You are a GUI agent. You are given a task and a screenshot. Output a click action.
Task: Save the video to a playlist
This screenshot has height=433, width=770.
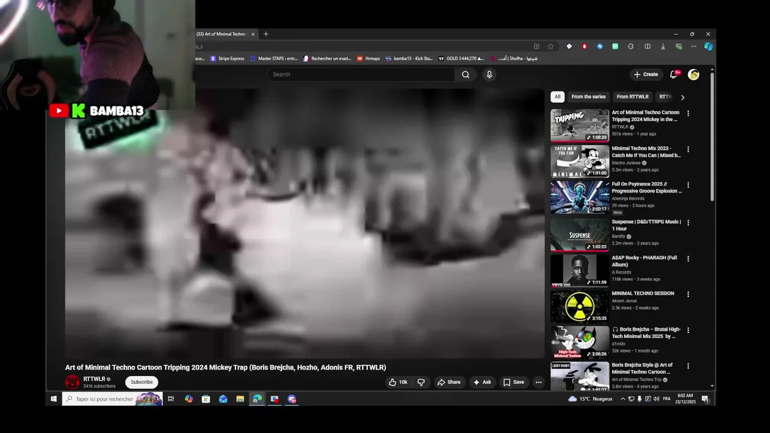pos(514,382)
